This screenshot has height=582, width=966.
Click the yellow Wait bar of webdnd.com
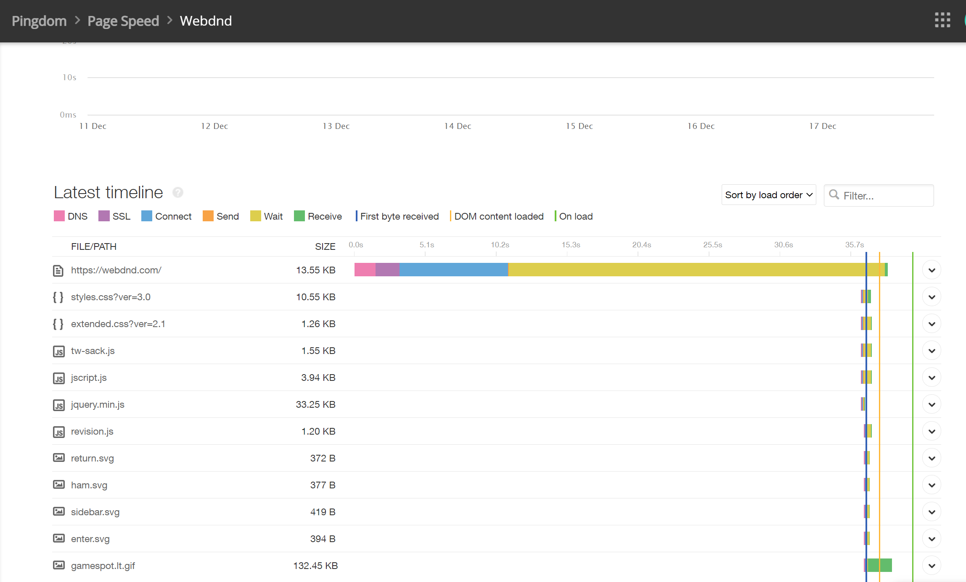pos(685,270)
